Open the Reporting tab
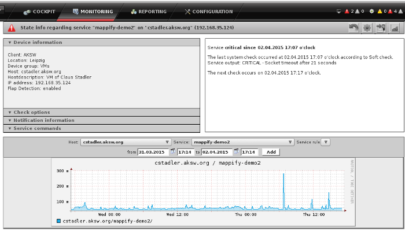 [x=149, y=12]
